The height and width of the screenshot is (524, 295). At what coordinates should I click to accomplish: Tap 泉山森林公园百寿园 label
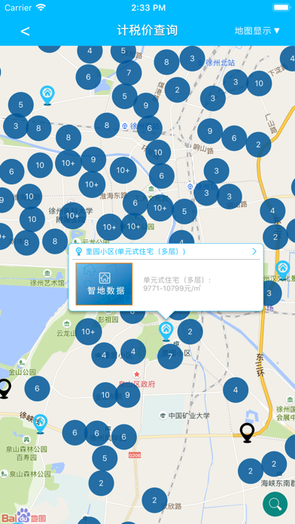[x=27, y=452]
